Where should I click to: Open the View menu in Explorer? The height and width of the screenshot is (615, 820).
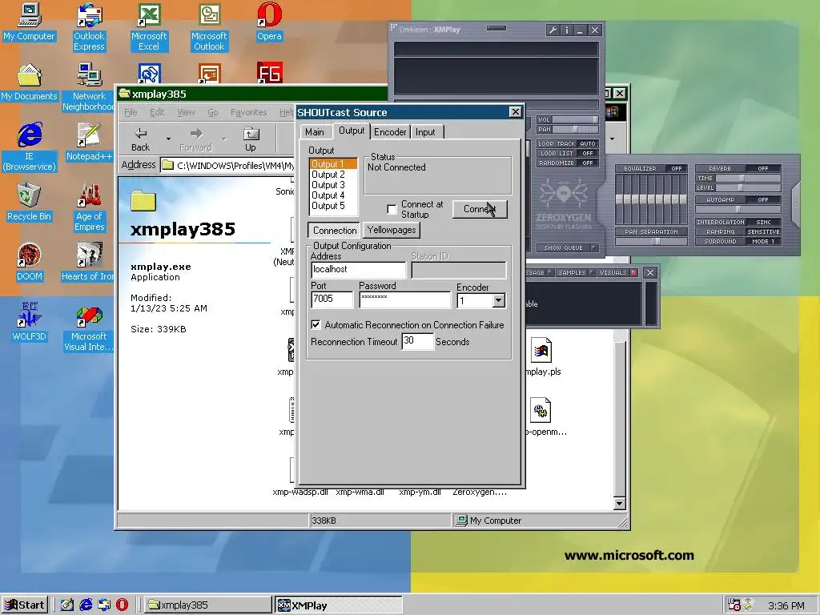[x=186, y=112]
